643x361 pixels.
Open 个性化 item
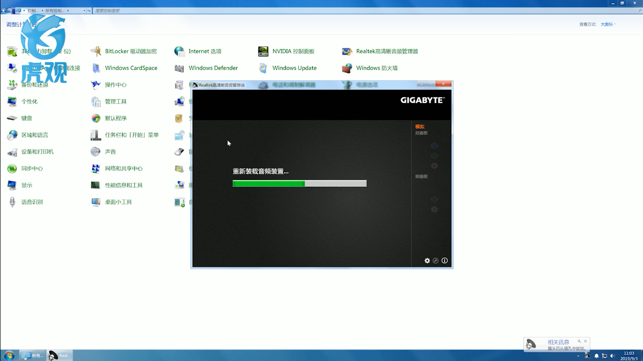point(22,101)
